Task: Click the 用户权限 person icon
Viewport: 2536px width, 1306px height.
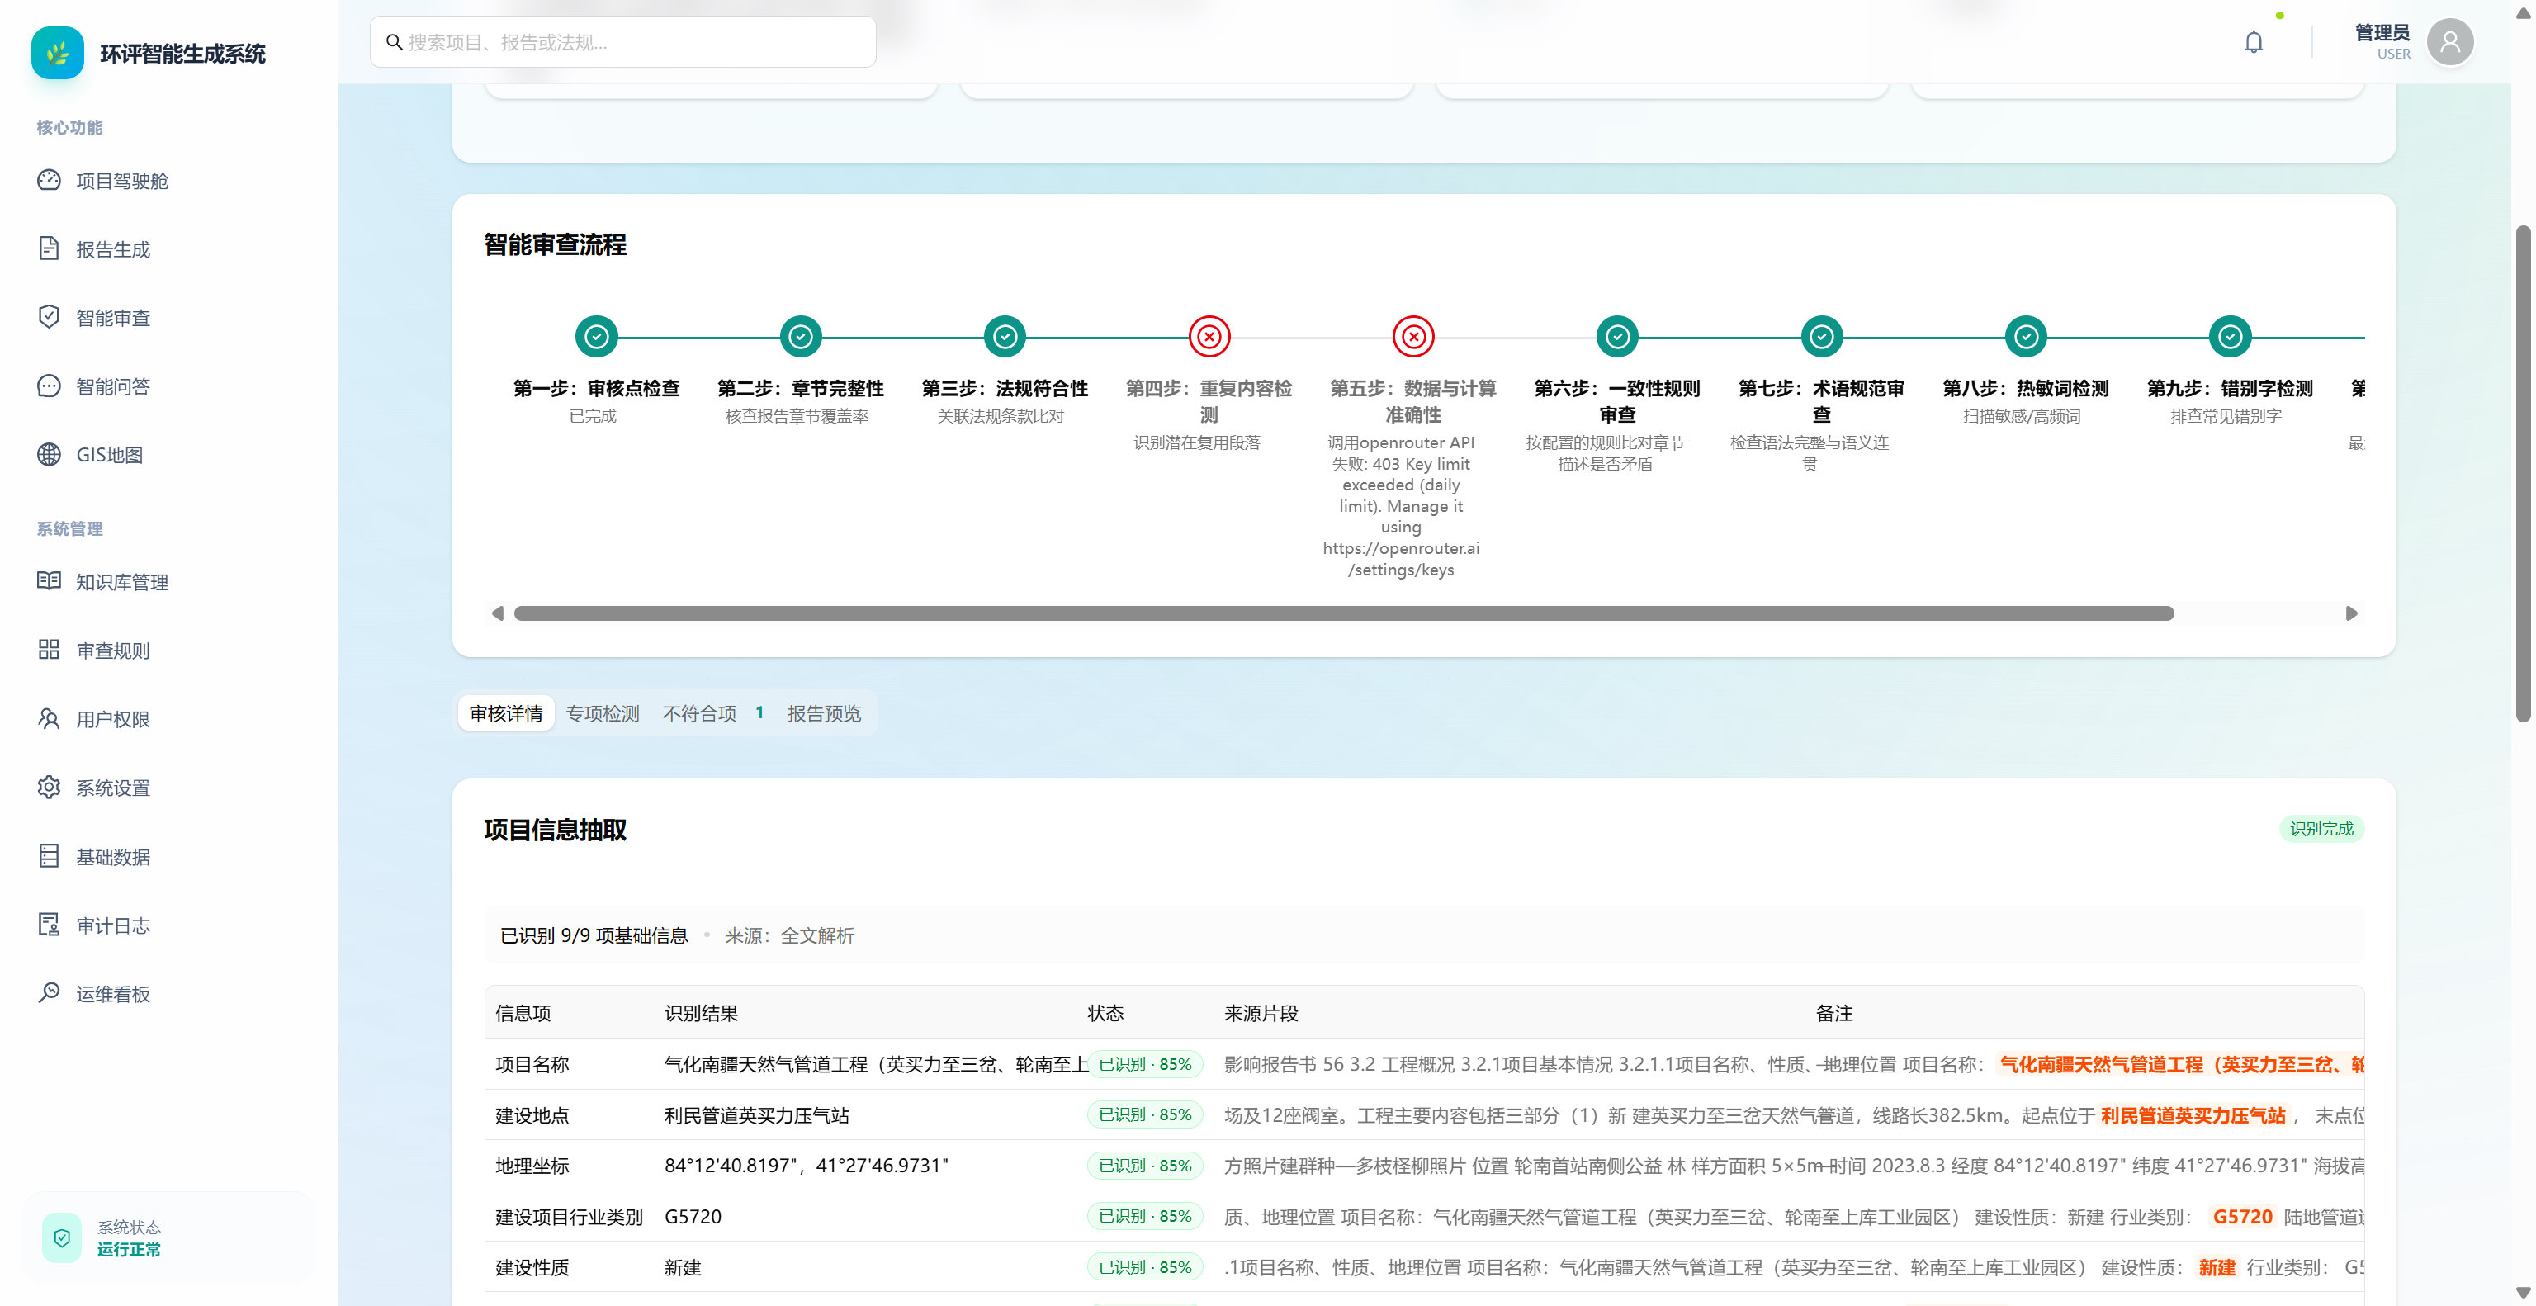Action: (x=50, y=718)
